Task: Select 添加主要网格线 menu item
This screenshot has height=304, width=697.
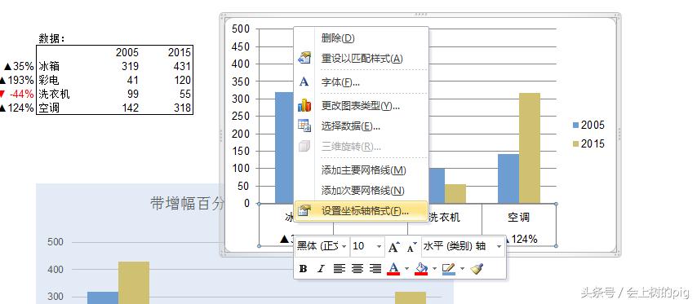Action: coord(364,170)
